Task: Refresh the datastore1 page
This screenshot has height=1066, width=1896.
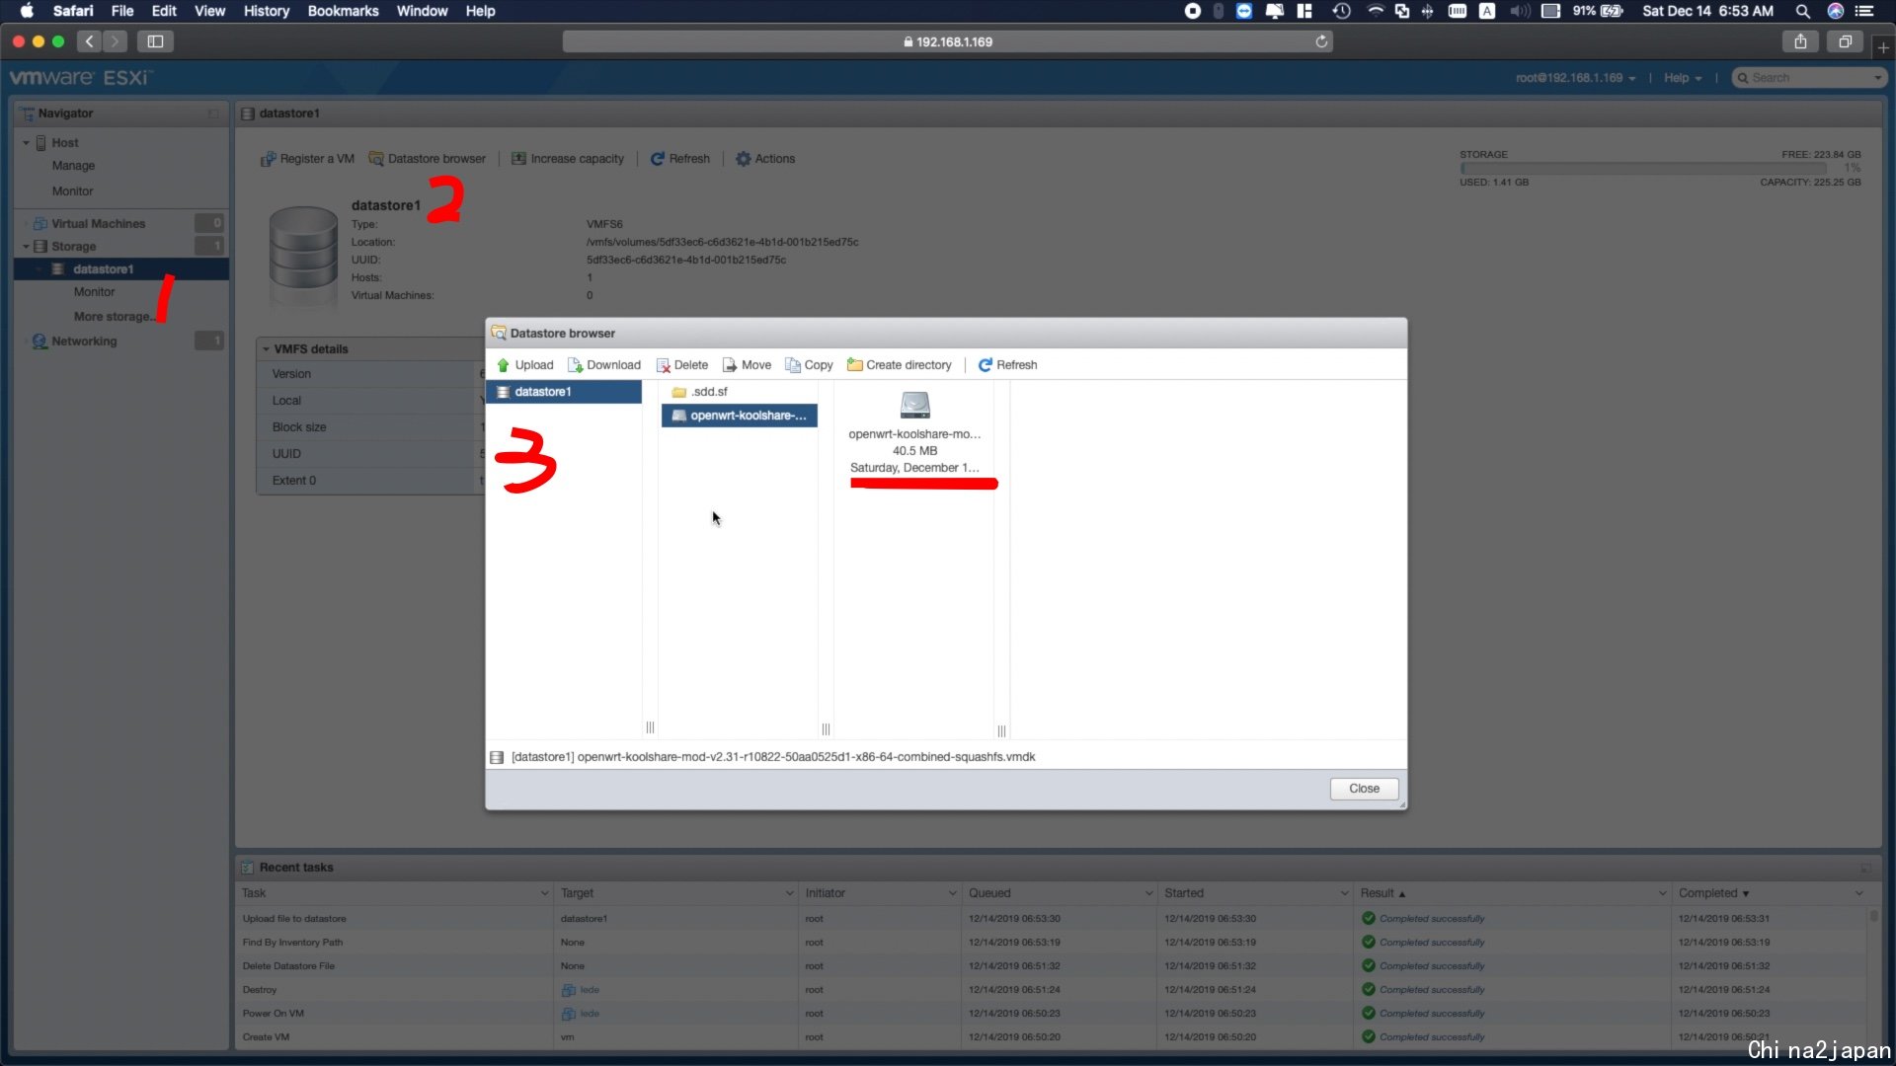Action: [680, 159]
